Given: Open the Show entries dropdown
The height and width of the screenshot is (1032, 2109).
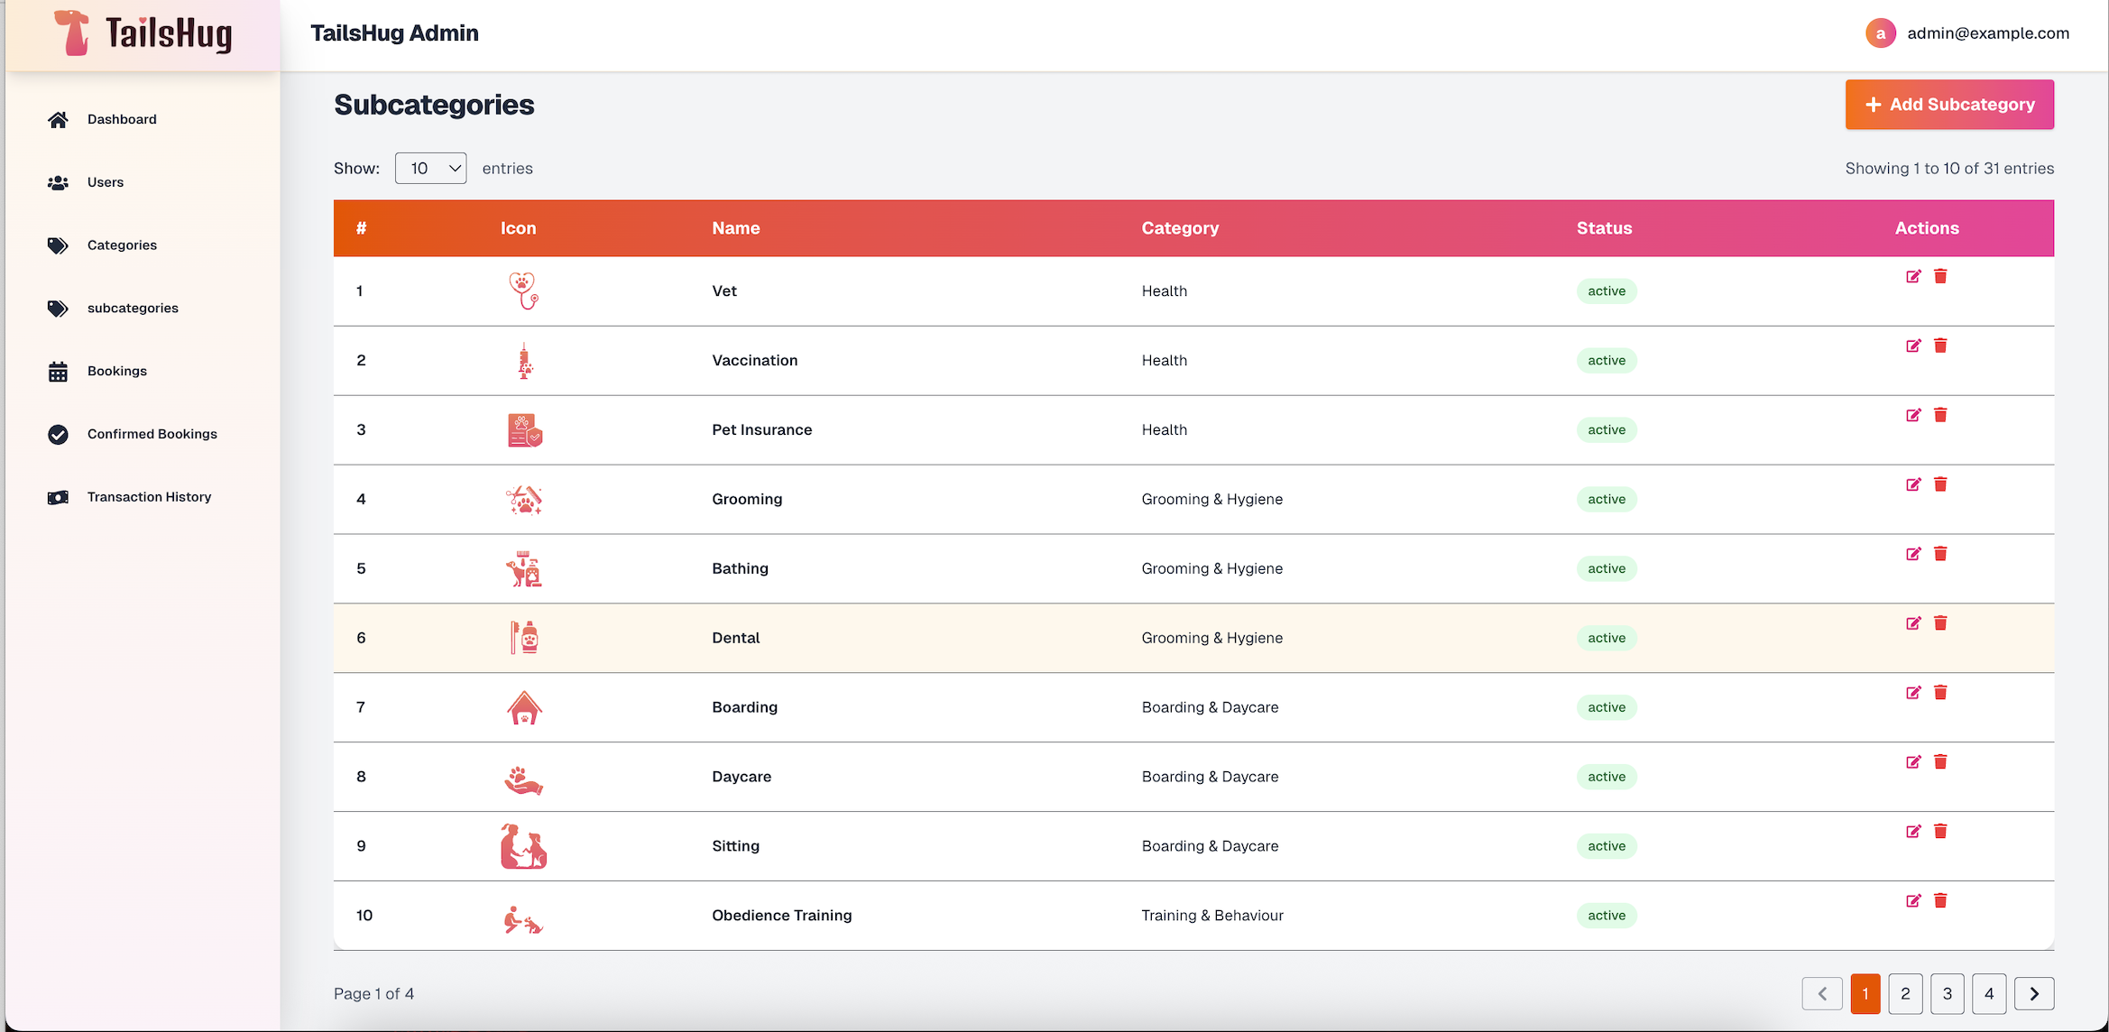Looking at the screenshot, I should (x=430, y=168).
